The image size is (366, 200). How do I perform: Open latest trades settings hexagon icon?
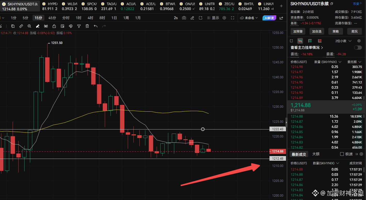point(361,154)
